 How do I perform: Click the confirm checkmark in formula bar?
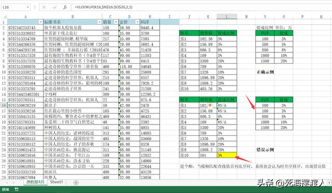54,7
